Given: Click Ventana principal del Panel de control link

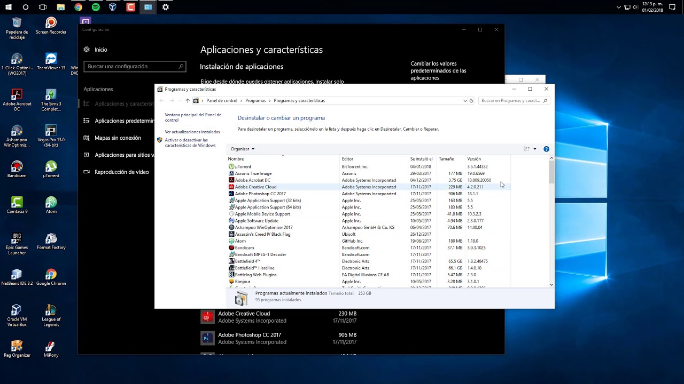Looking at the screenshot, I should (193, 117).
